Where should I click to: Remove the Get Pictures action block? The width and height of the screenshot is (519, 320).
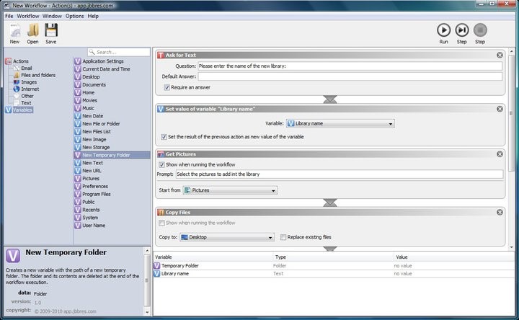click(500, 154)
